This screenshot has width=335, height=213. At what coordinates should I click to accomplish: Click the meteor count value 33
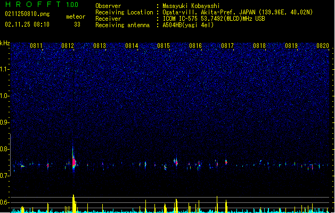coord(77,24)
